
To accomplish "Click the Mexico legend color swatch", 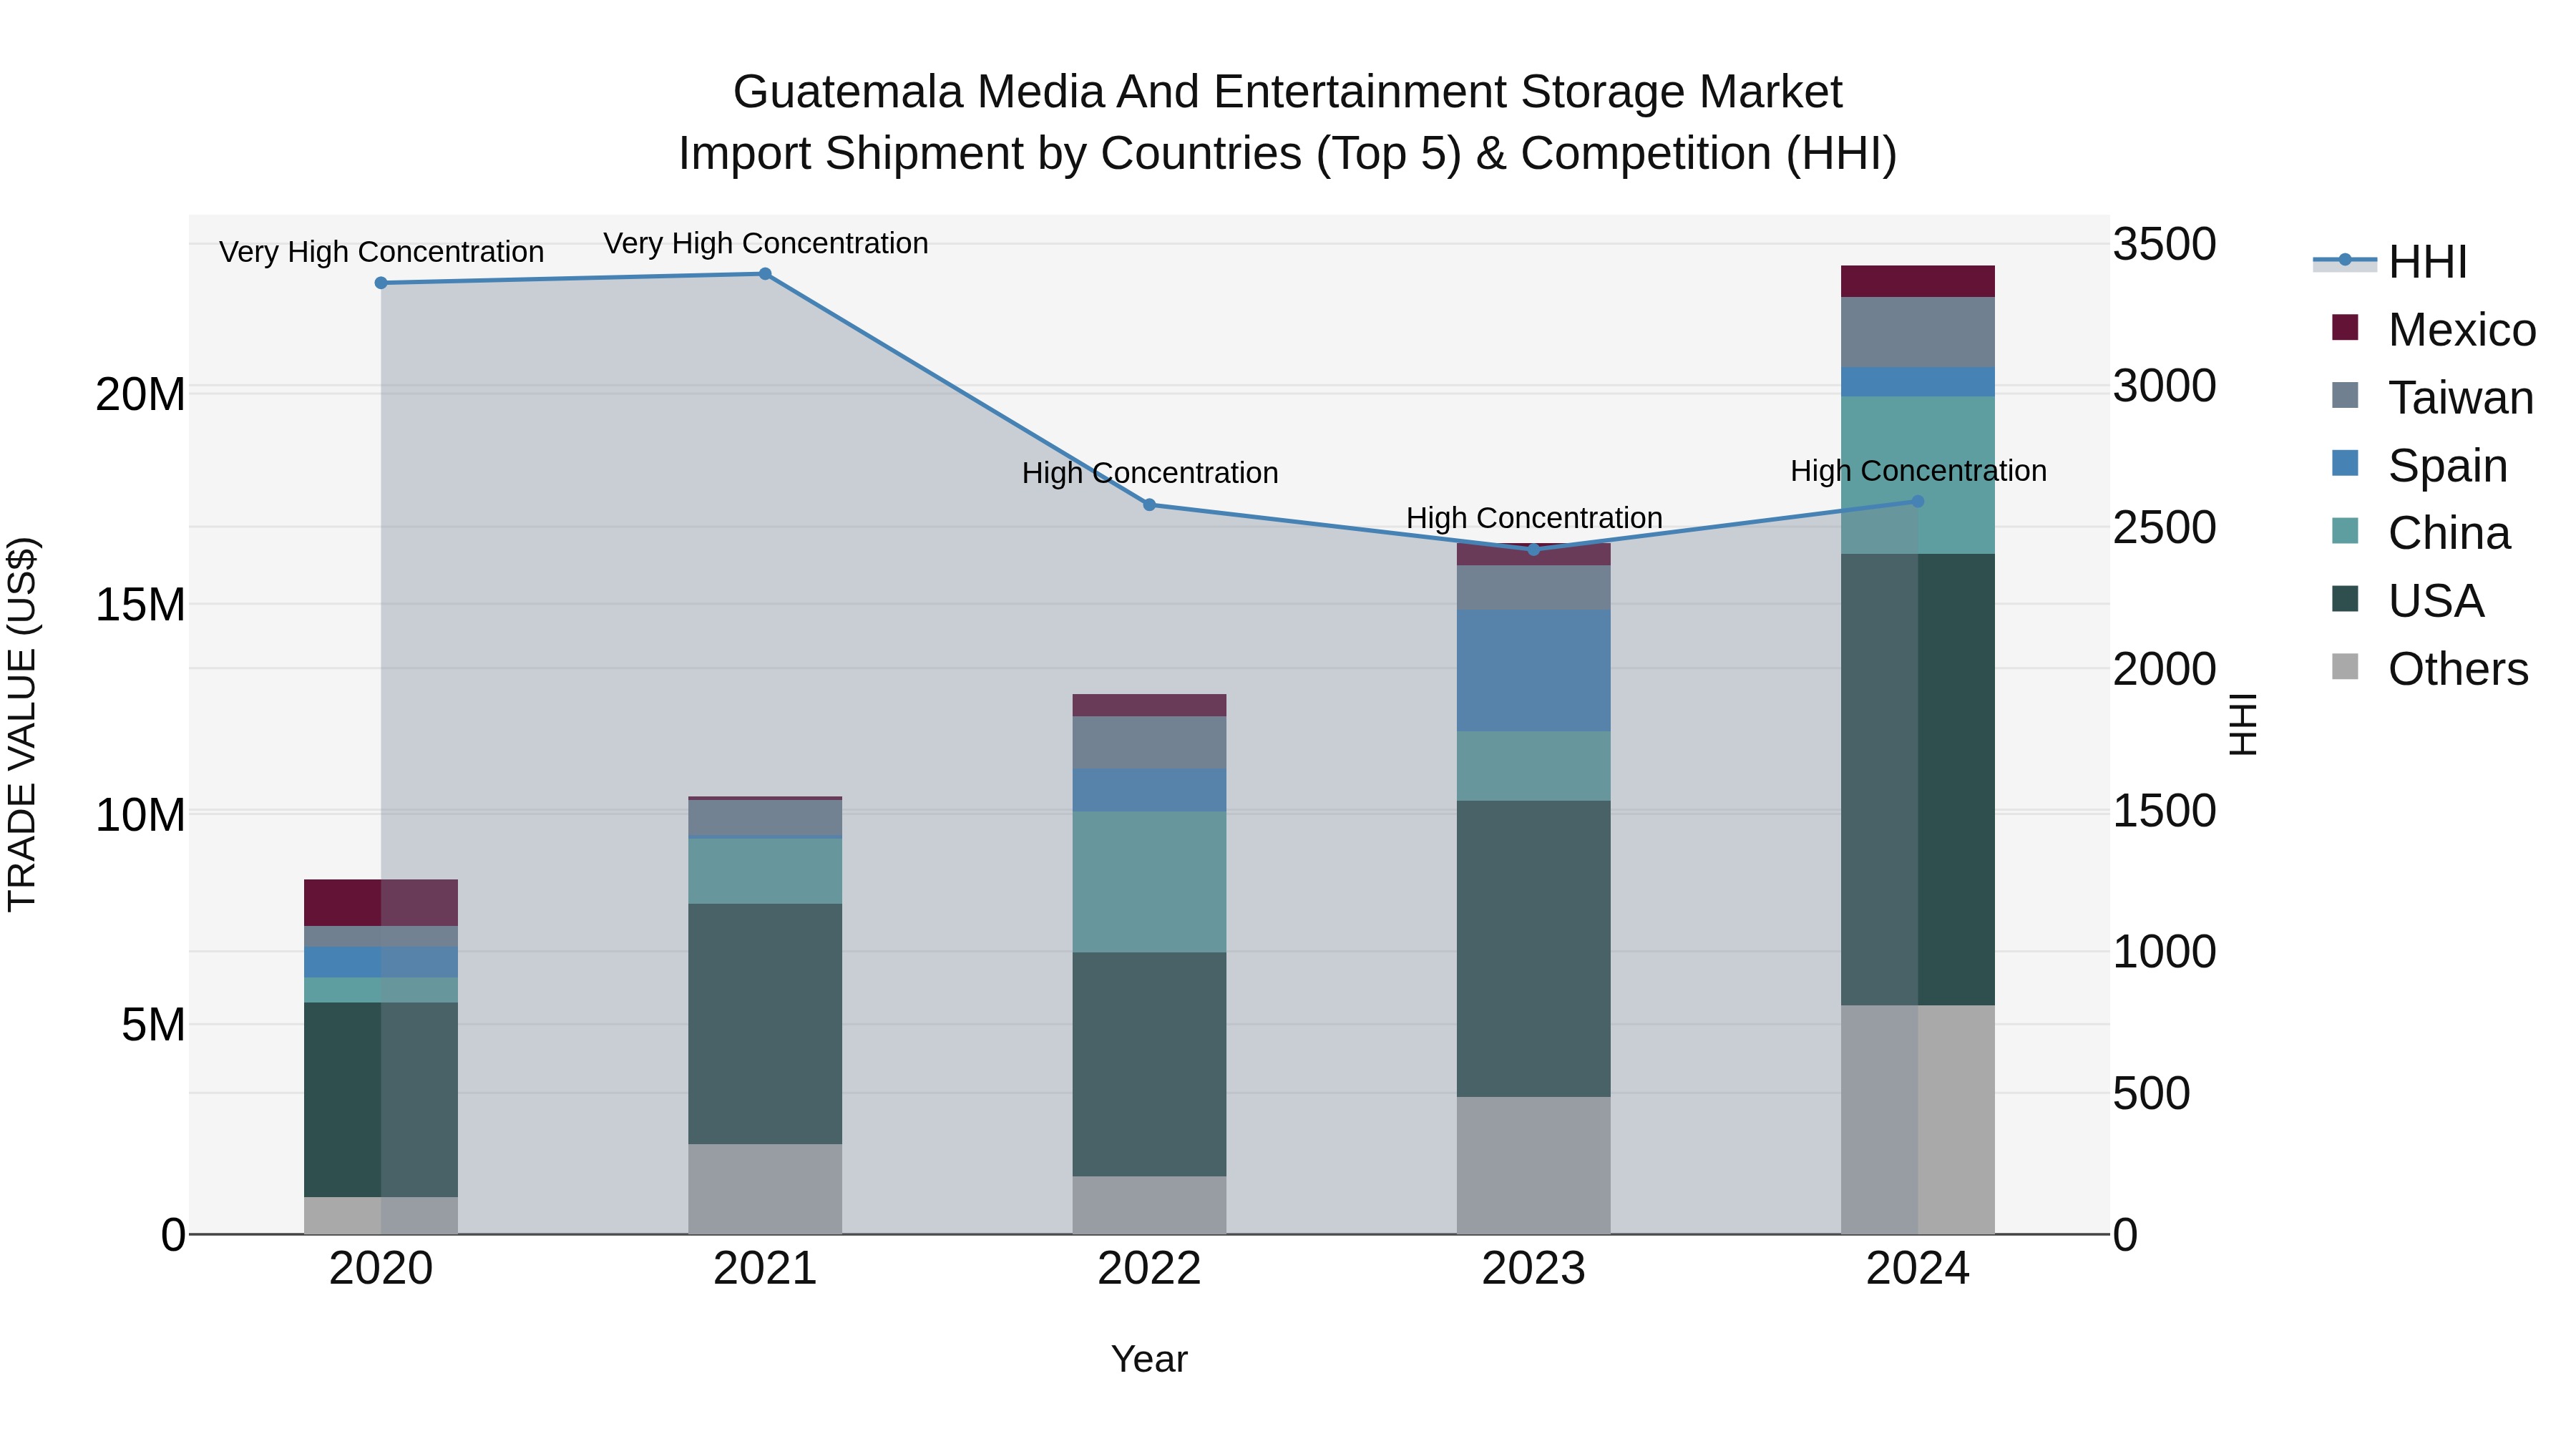I will 2345,328.
